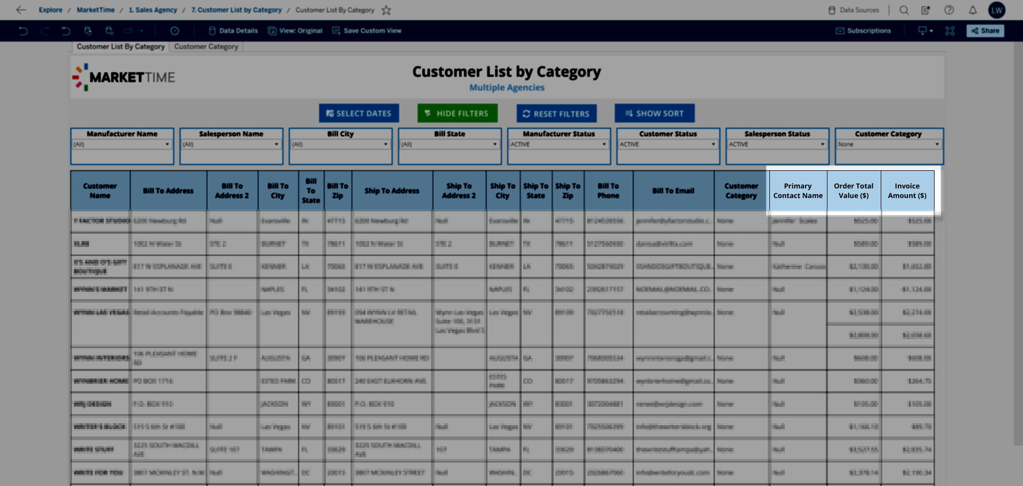Screen dimensions: 1023x486
Task: Click the Redo icon in the toolbar
Action: coord(45,31)
